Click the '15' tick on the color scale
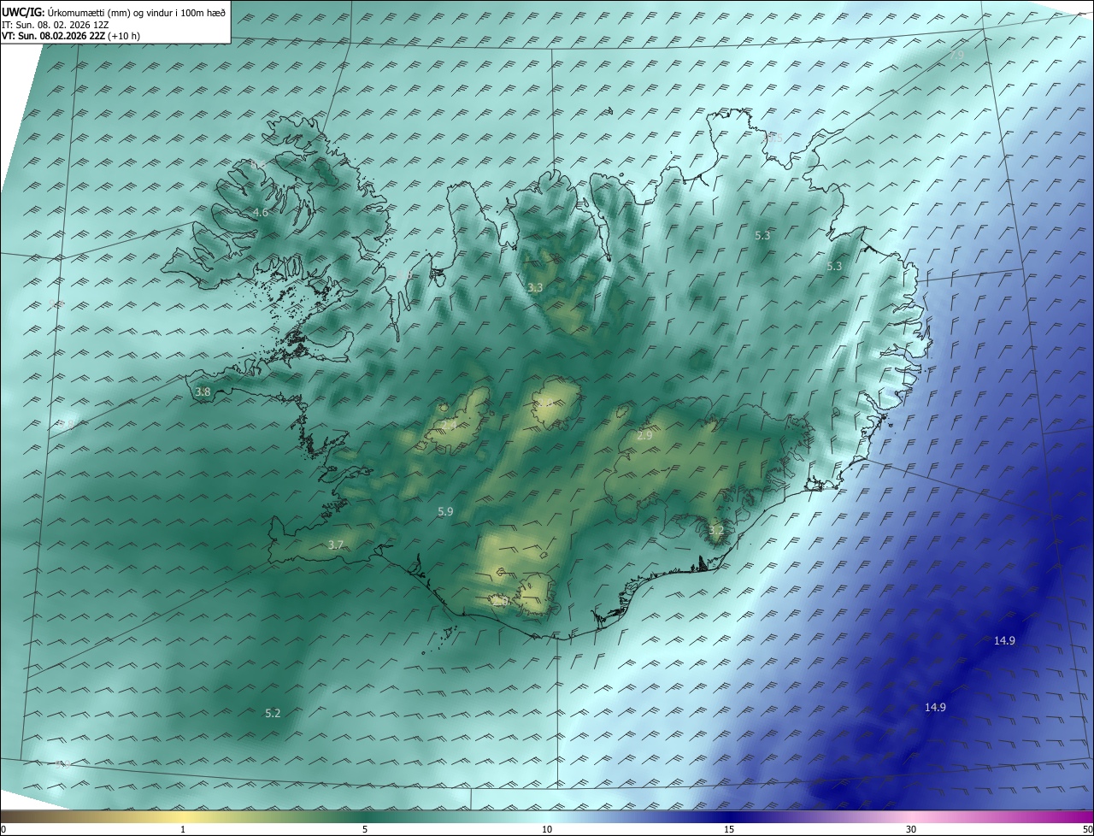Screen dimensions: 1094x836 pyautogui.click(x=729, y=829)
